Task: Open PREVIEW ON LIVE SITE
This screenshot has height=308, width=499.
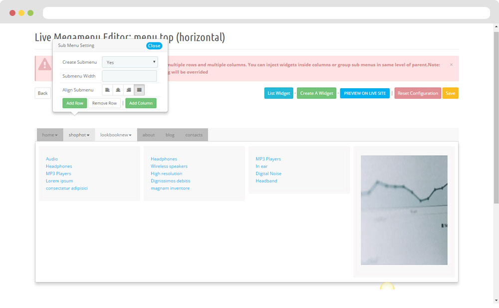Action: tap(365, 93)
